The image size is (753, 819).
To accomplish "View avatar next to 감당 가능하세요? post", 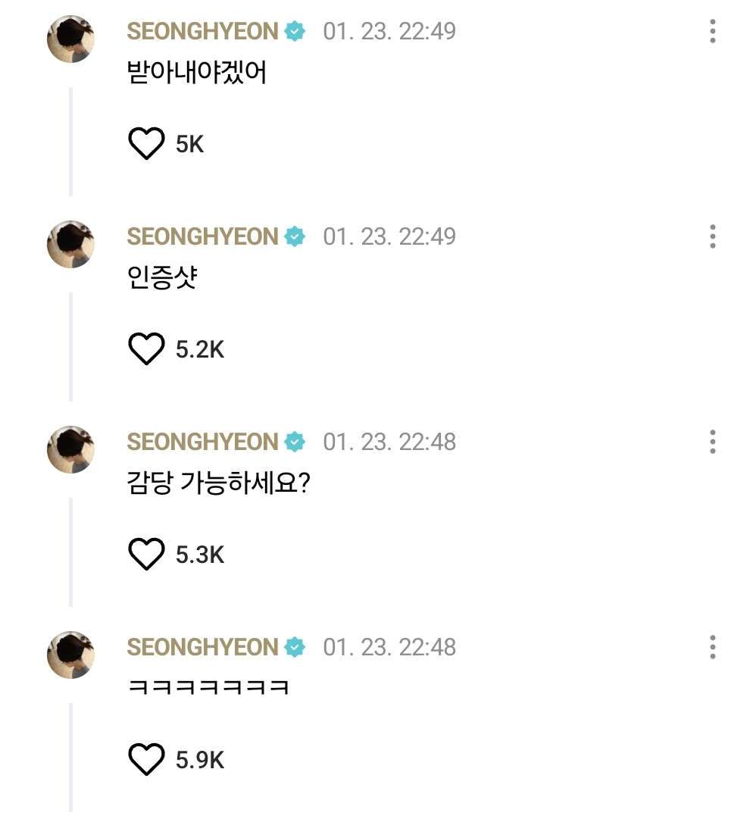I will coord(70,450).
